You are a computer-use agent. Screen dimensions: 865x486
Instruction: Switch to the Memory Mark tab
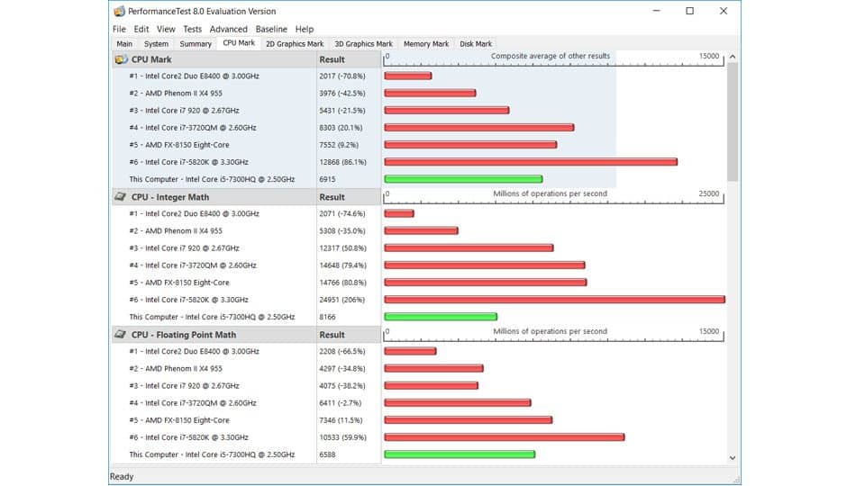click(x=426, y=43)
